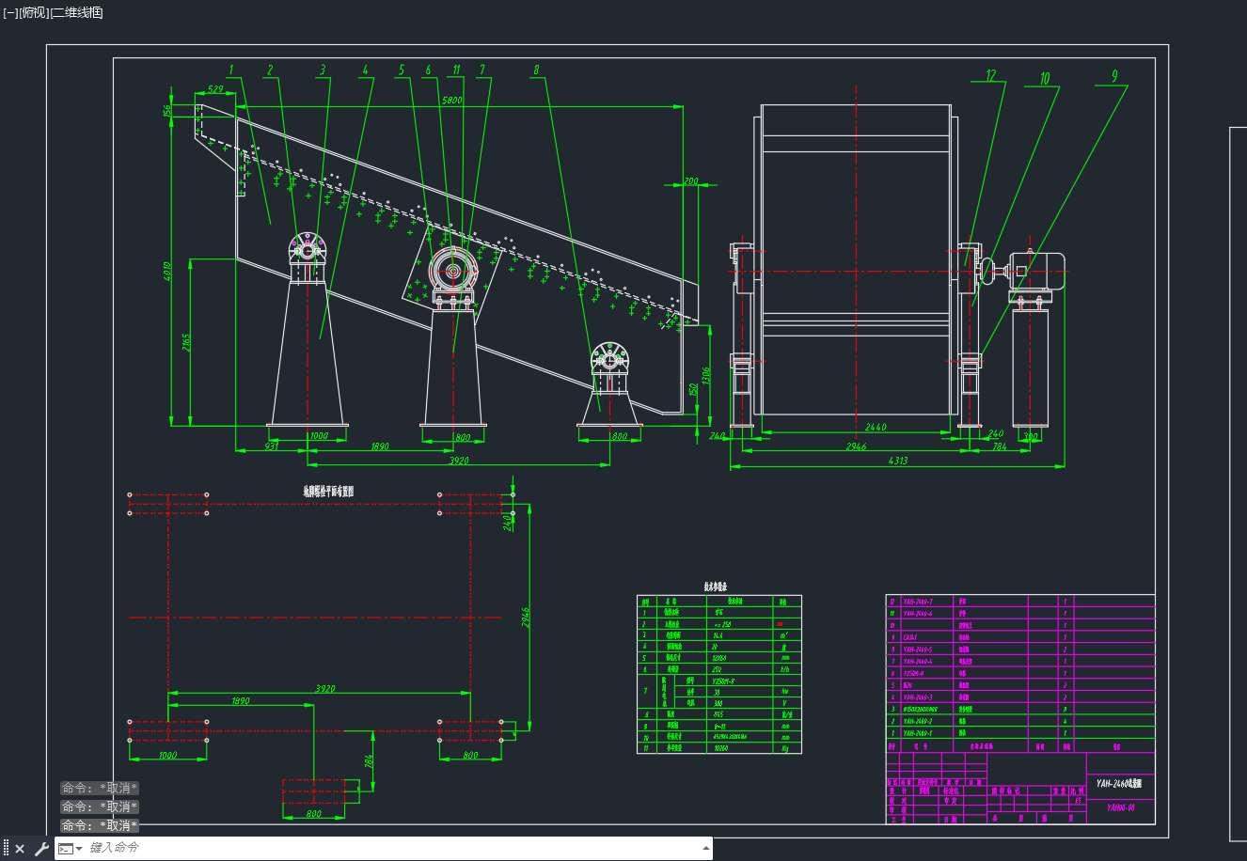Click part balloon number 1
The width and height of the screenshot is (1247, 861).
tap(231, 70)
